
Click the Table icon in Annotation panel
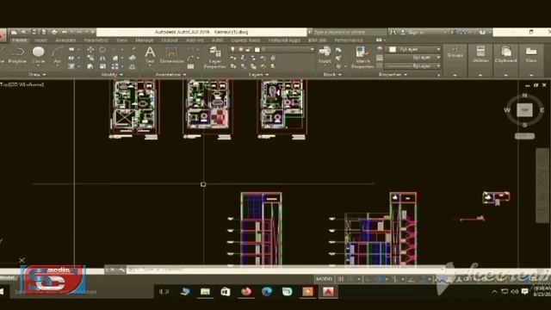[x=190, y=66]
